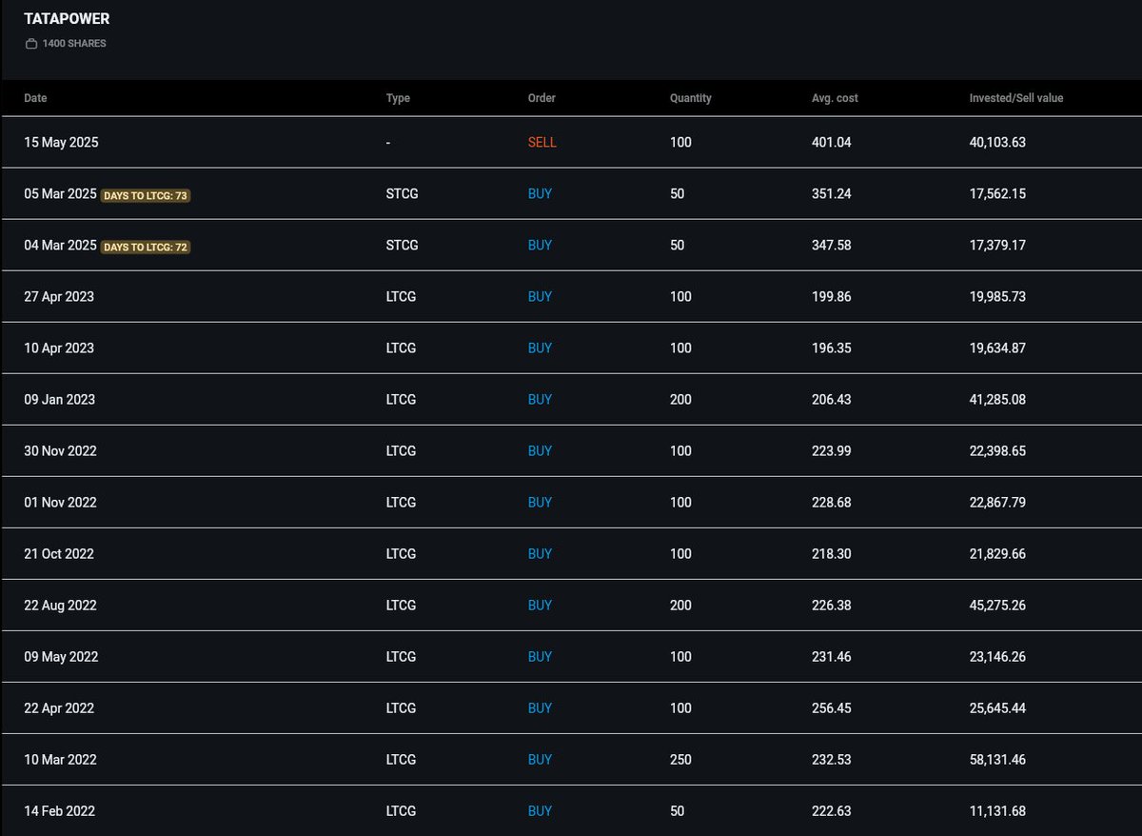The height and width of the screenshot is (836, 1142).
Task: Select the 21 Oct 2022 date
Action: tap(59, 554)
